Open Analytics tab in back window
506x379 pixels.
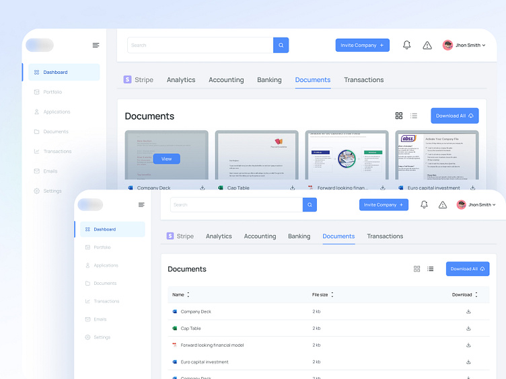click(x=181, y=79)
